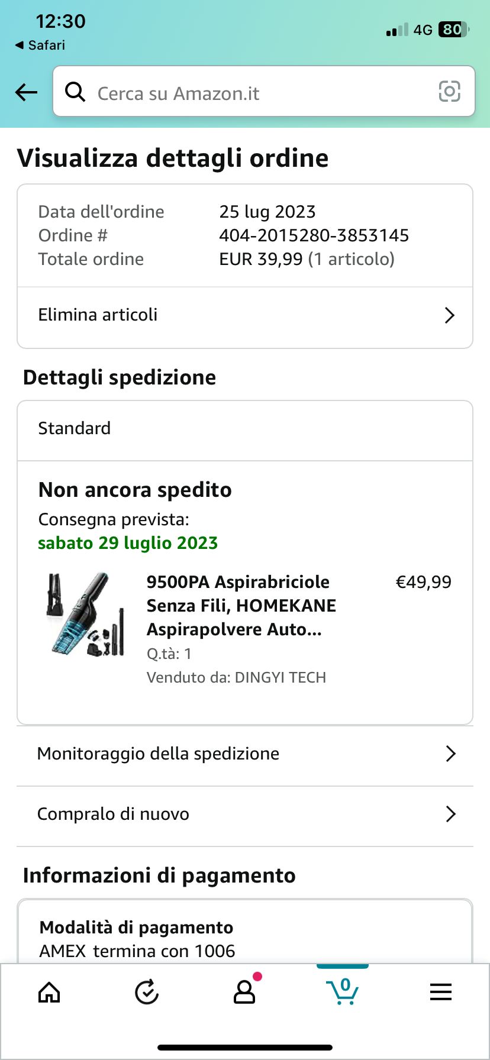Expand Monitoraggio della spedizione chevron
Screen dimensions: 490x1060
450,754
